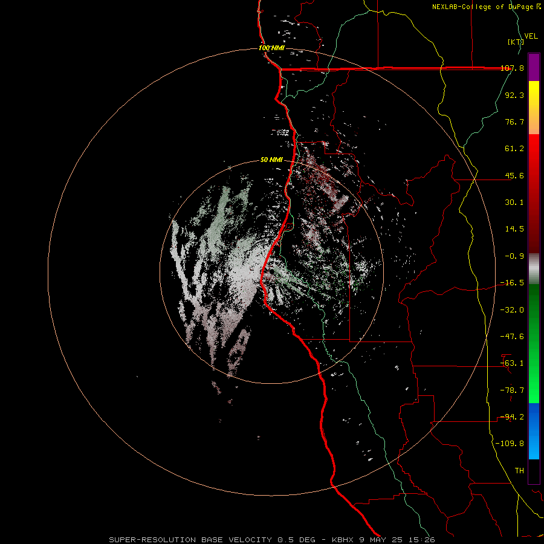The image size is (544, 544).
Task: Click the KBHX station identifier
Action: tap(343, 540)
